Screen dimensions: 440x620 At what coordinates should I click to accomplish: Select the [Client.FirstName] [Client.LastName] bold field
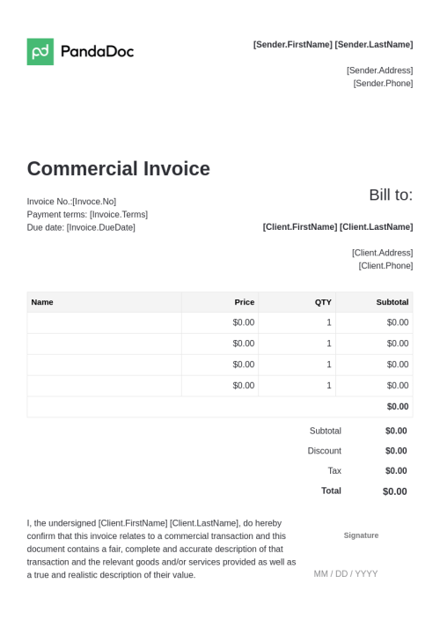(338, 227)
